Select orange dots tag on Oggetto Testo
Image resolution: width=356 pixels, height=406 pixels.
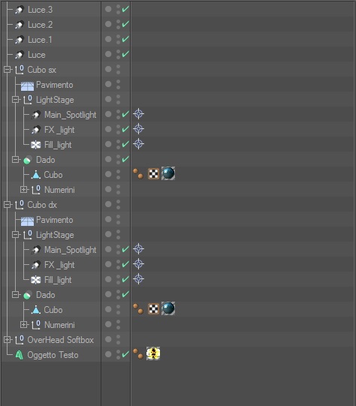click(138, 353)
